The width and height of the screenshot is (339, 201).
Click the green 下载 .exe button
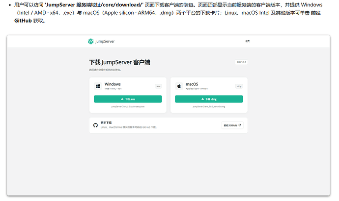[128, 99]
